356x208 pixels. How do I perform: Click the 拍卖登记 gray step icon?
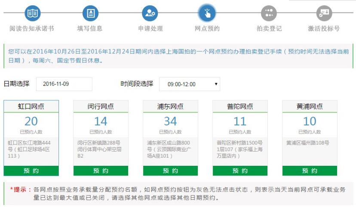point(269,13)
